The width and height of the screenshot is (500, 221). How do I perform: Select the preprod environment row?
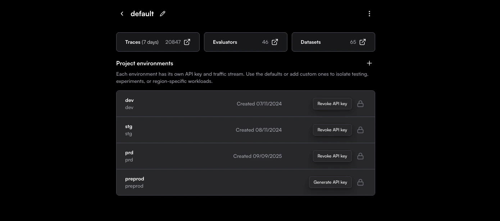(246, 182)
